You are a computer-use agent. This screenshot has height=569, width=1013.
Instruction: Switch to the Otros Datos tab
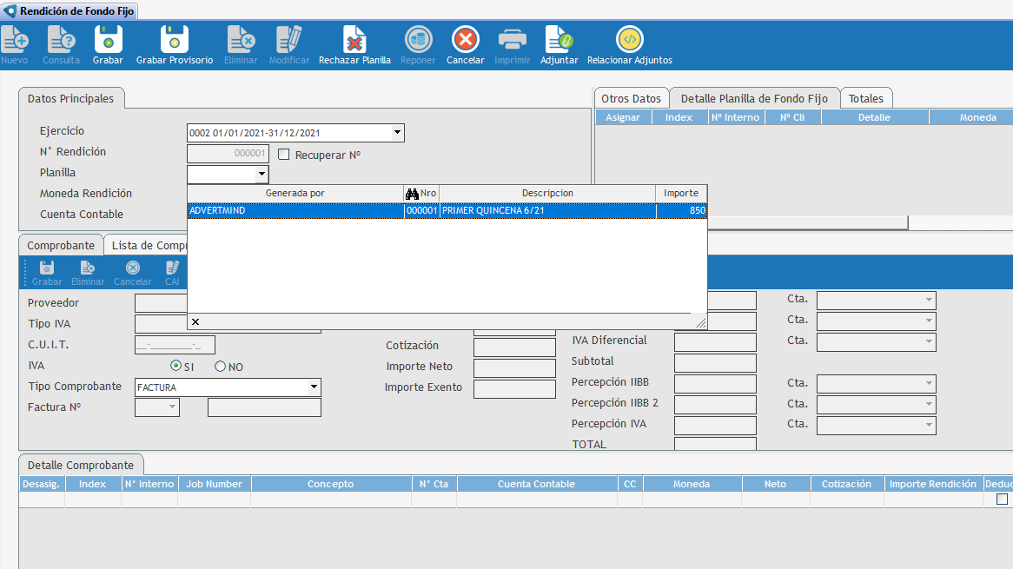point(631,98)
